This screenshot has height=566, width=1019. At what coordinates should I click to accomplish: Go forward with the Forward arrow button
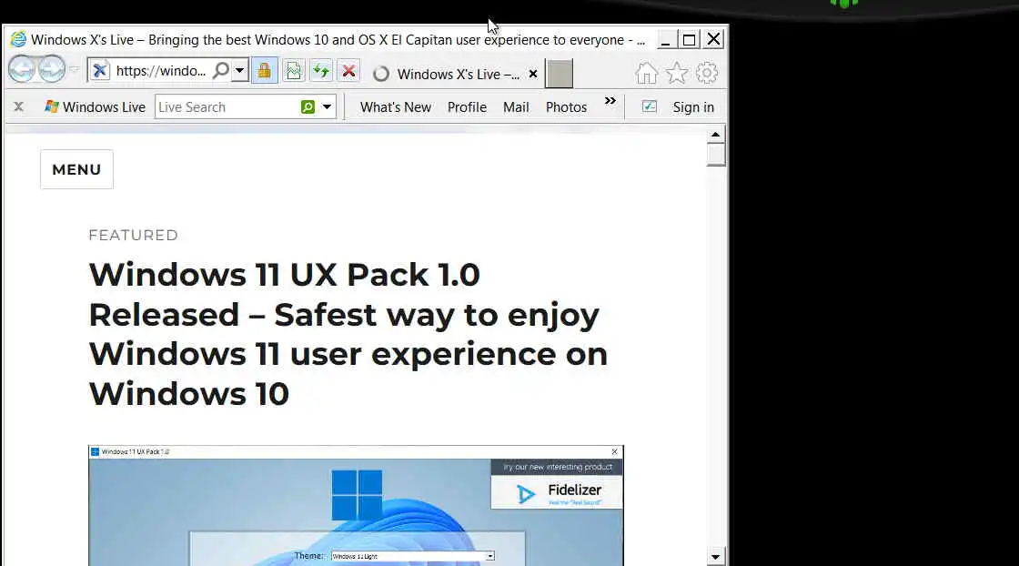point(51,69)
